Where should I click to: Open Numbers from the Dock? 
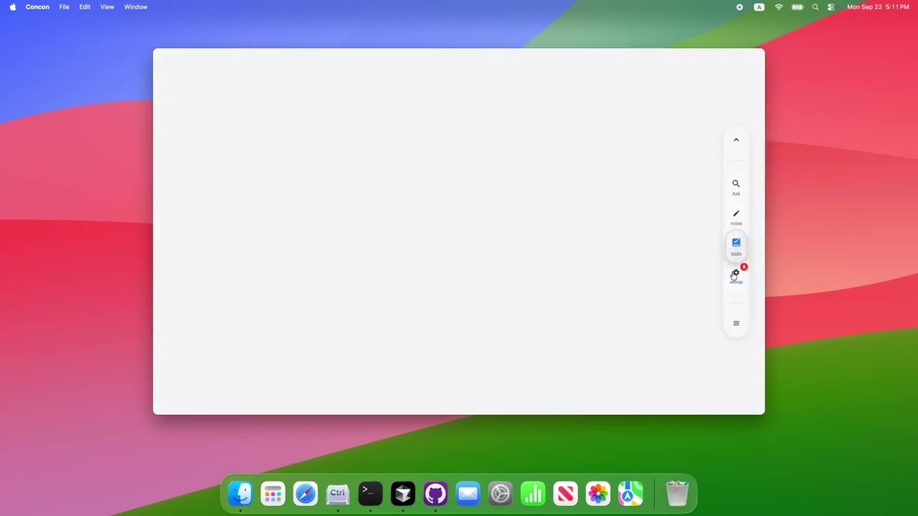coord(533,493)
